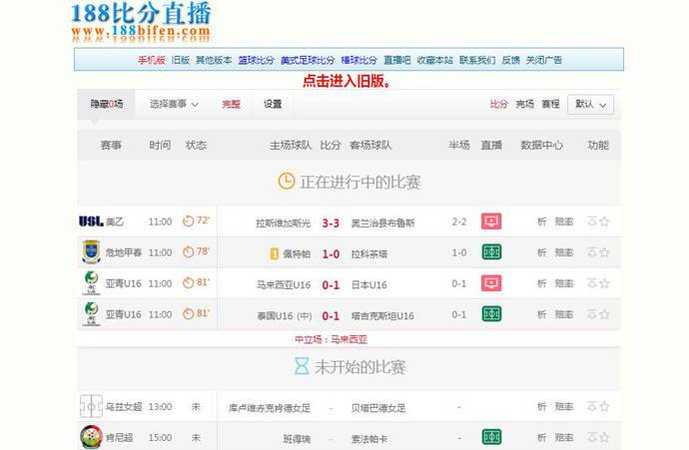Viewport: 689px width, 450px height.
Task: Click the 188比分直播 site logo
Action: 141,22
